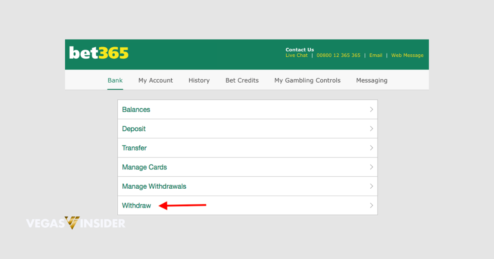Select the Bank tab
The width and height of the screenshot is (494, 259).
click(x=115, y=80)
